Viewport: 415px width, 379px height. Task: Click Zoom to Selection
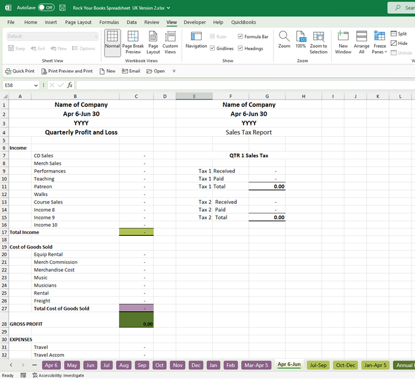(x=318, y=43)
